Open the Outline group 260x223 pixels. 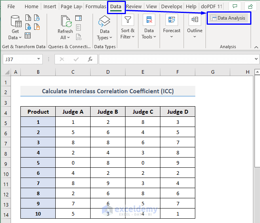(195, 28)
